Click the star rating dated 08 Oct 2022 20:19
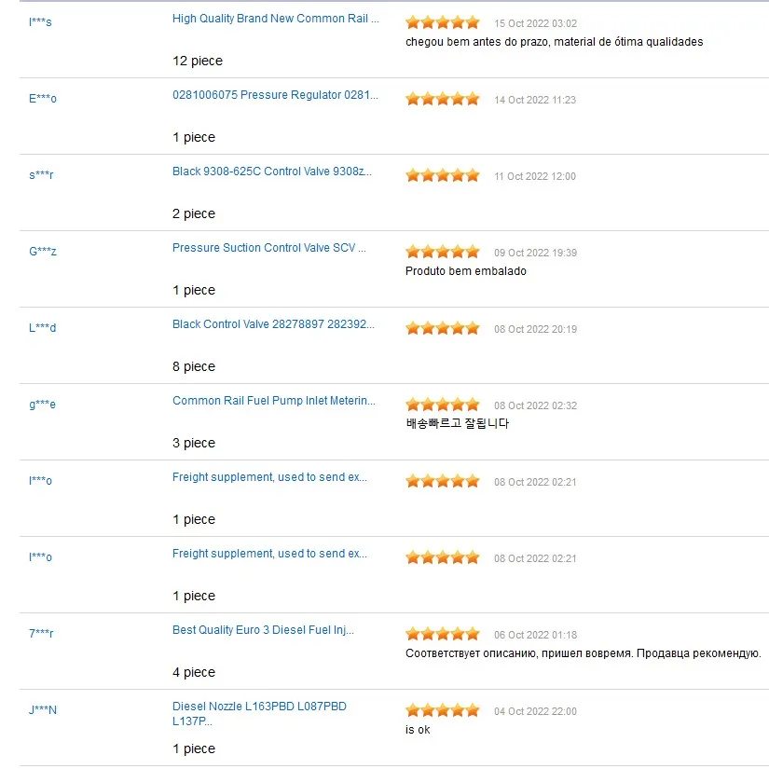This screenshot has height=769, width=769. coord(442,328)
